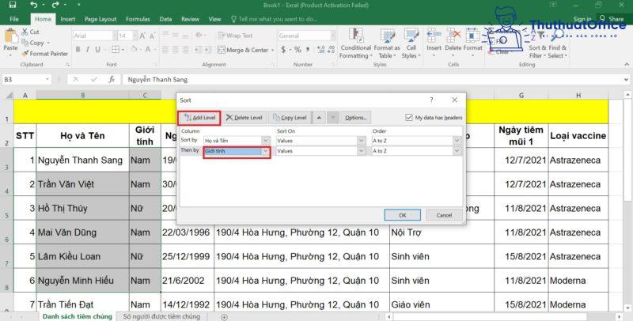Image resolution: width=633 pixels, height=321 pixels.
Task: Click the Save icon in the title bar
Action: point(13,6)
